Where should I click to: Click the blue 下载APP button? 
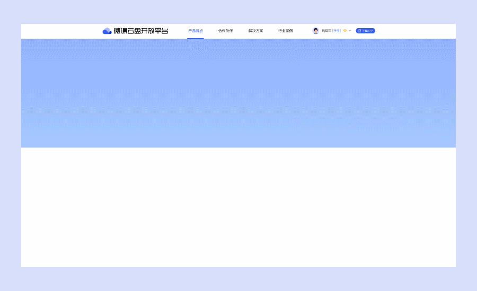point(365,31)
